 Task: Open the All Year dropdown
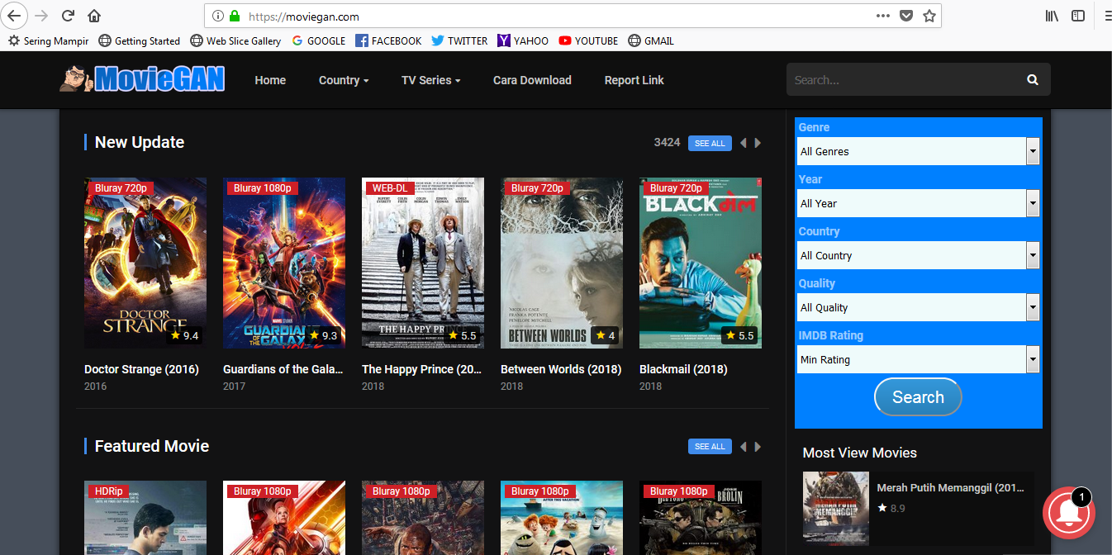coord(918,203)
